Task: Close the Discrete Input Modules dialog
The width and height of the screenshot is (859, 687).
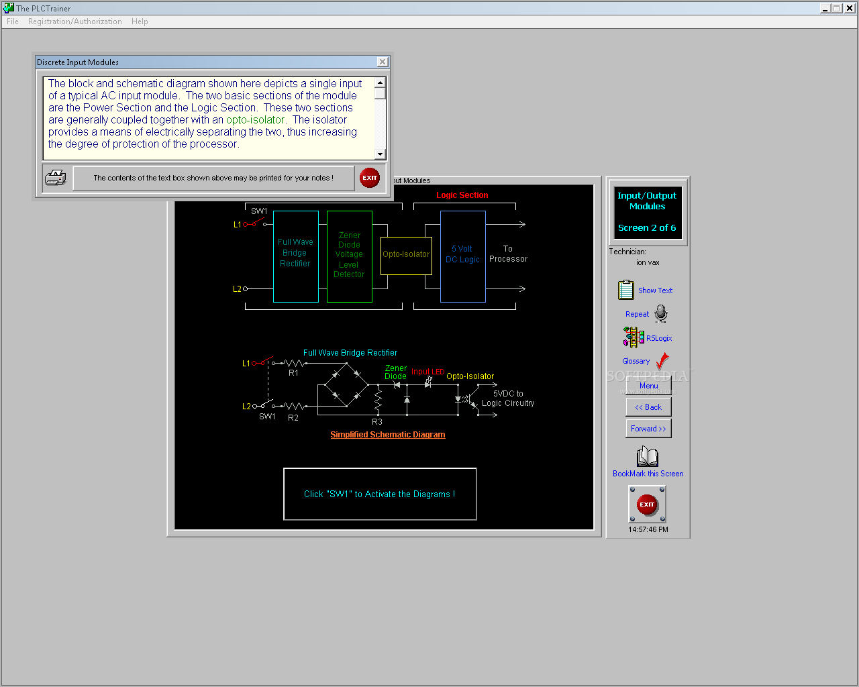Action: pyautogui.click(x=383, y=62)
